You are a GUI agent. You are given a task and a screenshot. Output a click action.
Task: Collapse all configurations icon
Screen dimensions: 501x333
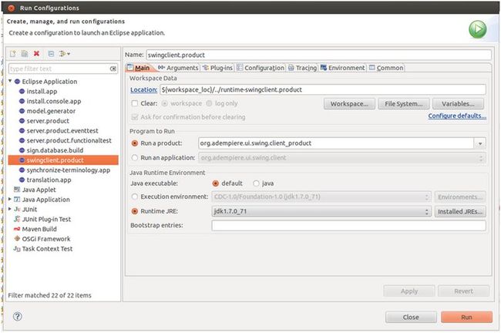51,54
